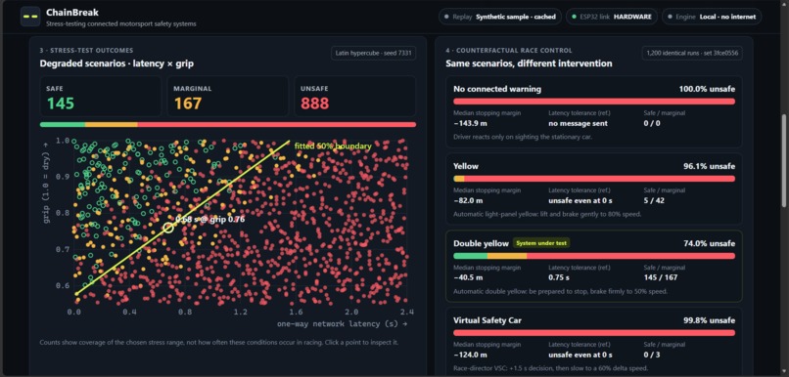Click the ChainBreak logo icon
The width and height of the screenshot is (789, 377).
(30, 17)
